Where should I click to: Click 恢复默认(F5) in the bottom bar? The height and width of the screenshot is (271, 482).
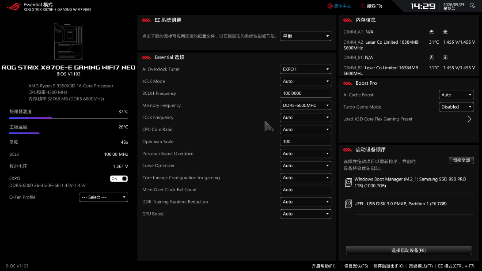[356, 266]
